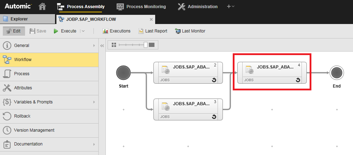
Task: Open the Process Monitoring perspective
Action: (x=141, y=6)
